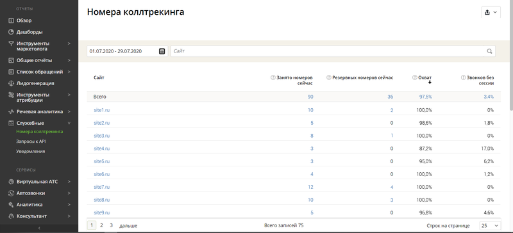The image size is (513, 233).
Task: Click the search magnifier icon in Сайт field
Action: 489,51
